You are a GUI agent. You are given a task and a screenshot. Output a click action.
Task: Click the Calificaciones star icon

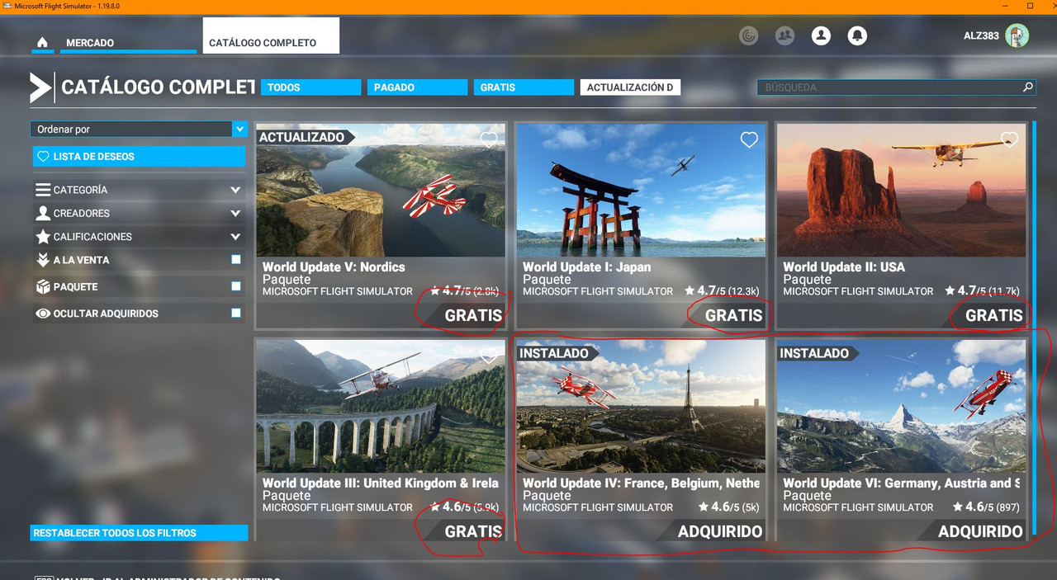coord(43,237)
